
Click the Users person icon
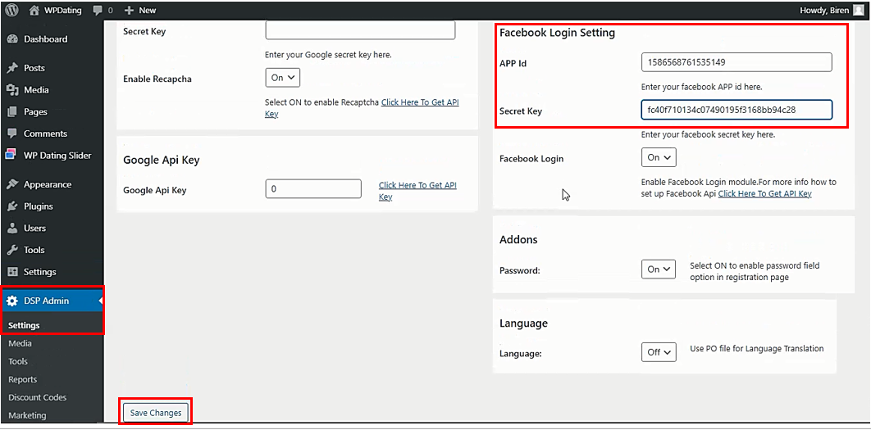[12, 228]
